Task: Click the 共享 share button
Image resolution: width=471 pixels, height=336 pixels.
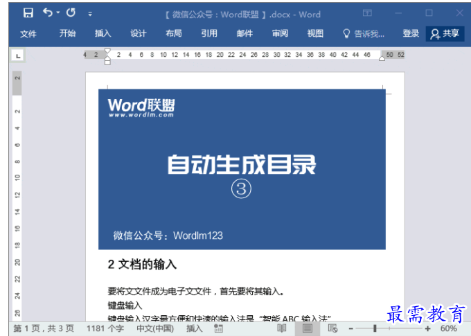Action: coord(445,34)
